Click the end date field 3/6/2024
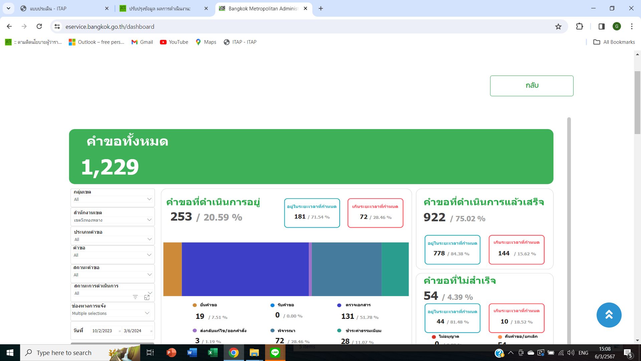This screenshot has height=361, width=641. [x=133, y=331]
